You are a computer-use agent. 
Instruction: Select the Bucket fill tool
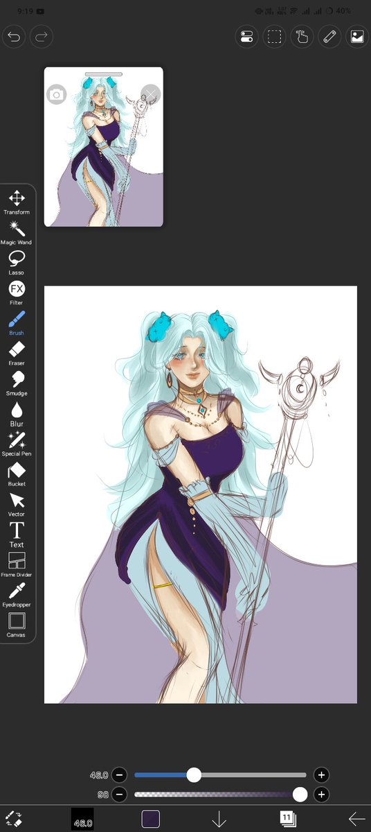coord(17,474)
